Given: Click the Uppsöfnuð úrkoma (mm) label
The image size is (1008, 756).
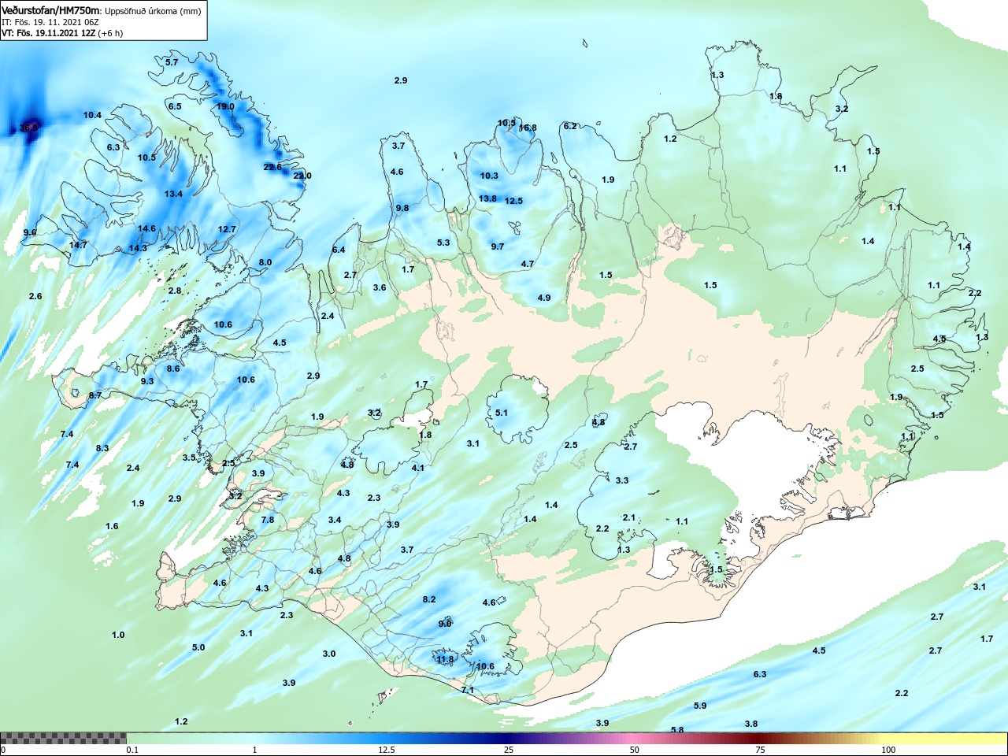Looking at the screenshot, I should [x=153, y=11].
